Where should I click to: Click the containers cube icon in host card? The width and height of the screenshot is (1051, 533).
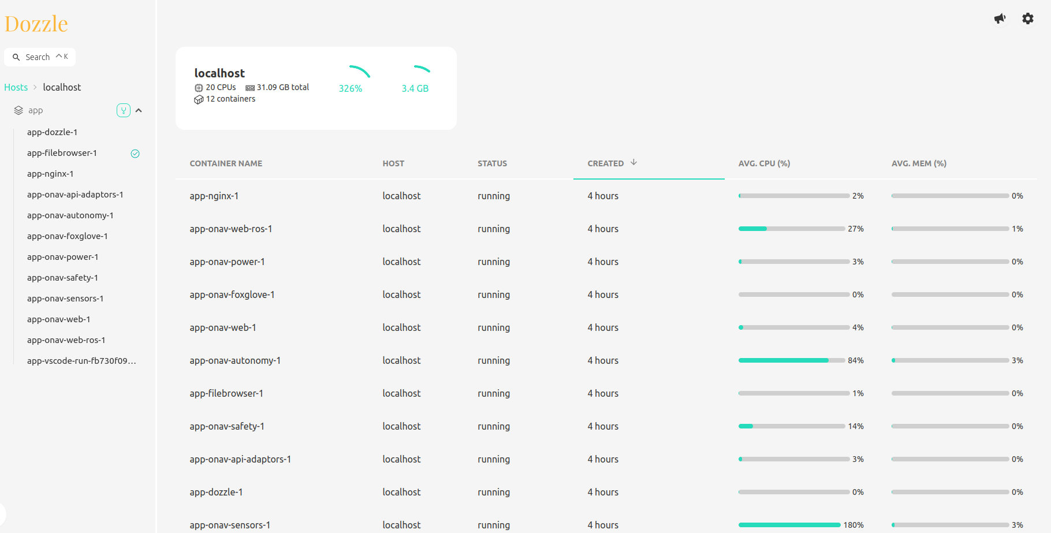click(x=199, y=99)
